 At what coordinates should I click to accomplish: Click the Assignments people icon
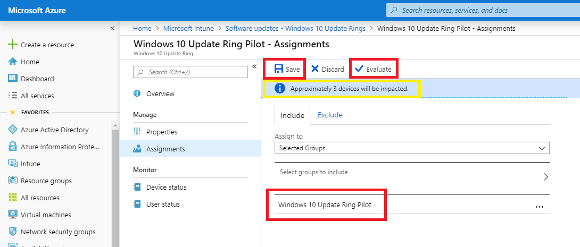(137, 149)
